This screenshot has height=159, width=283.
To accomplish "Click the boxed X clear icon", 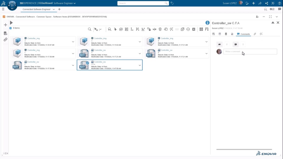I will point(194,29).
